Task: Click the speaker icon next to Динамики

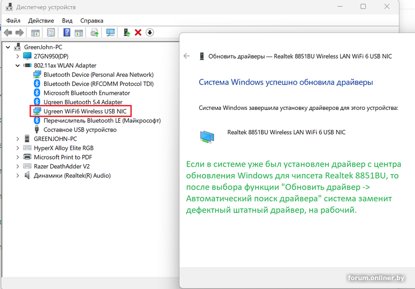Action: click(x=27, y=175)
